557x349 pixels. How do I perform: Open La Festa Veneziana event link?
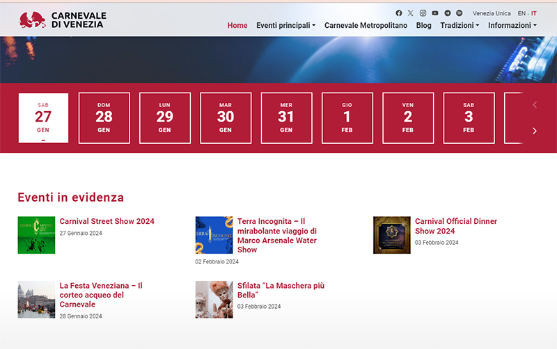101,295
